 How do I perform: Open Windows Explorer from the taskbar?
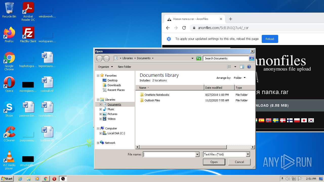pos(29,179)
